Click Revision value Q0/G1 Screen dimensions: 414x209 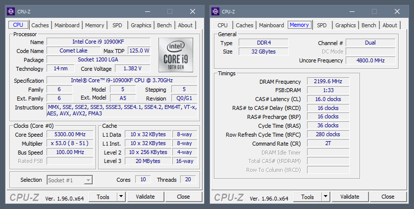pos(184,98)
